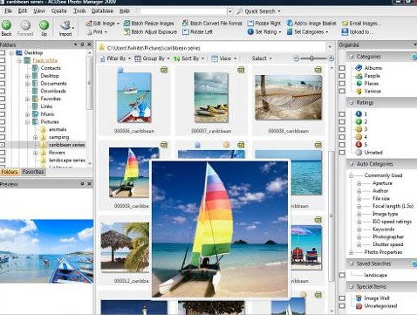The width and height of the screenshot is (417, 315).
Task: Click the People category icon
Action: (359, 76)
